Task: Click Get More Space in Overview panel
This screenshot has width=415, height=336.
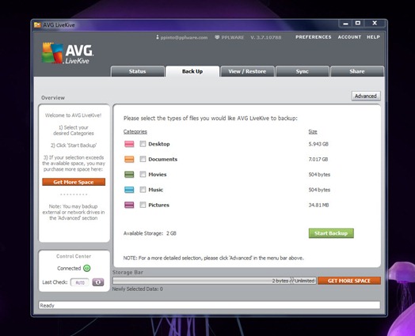Action: 74,182
